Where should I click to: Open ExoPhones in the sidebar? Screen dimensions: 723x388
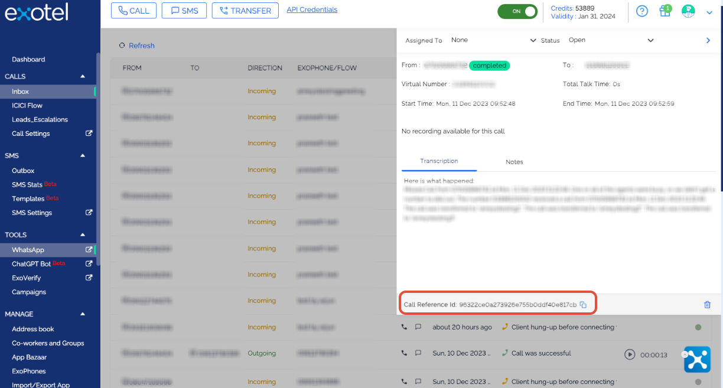click(x=29, y=371)
